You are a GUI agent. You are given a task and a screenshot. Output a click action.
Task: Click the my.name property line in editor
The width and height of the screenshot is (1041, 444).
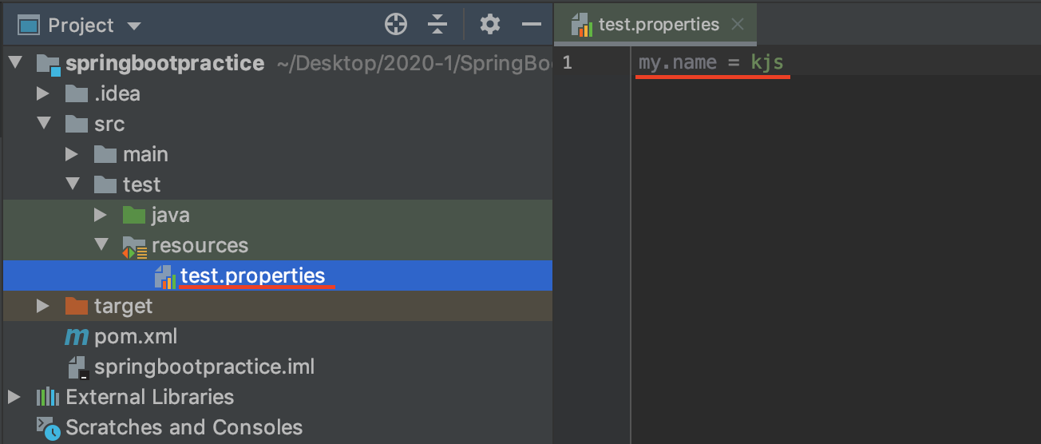(710, 62)
